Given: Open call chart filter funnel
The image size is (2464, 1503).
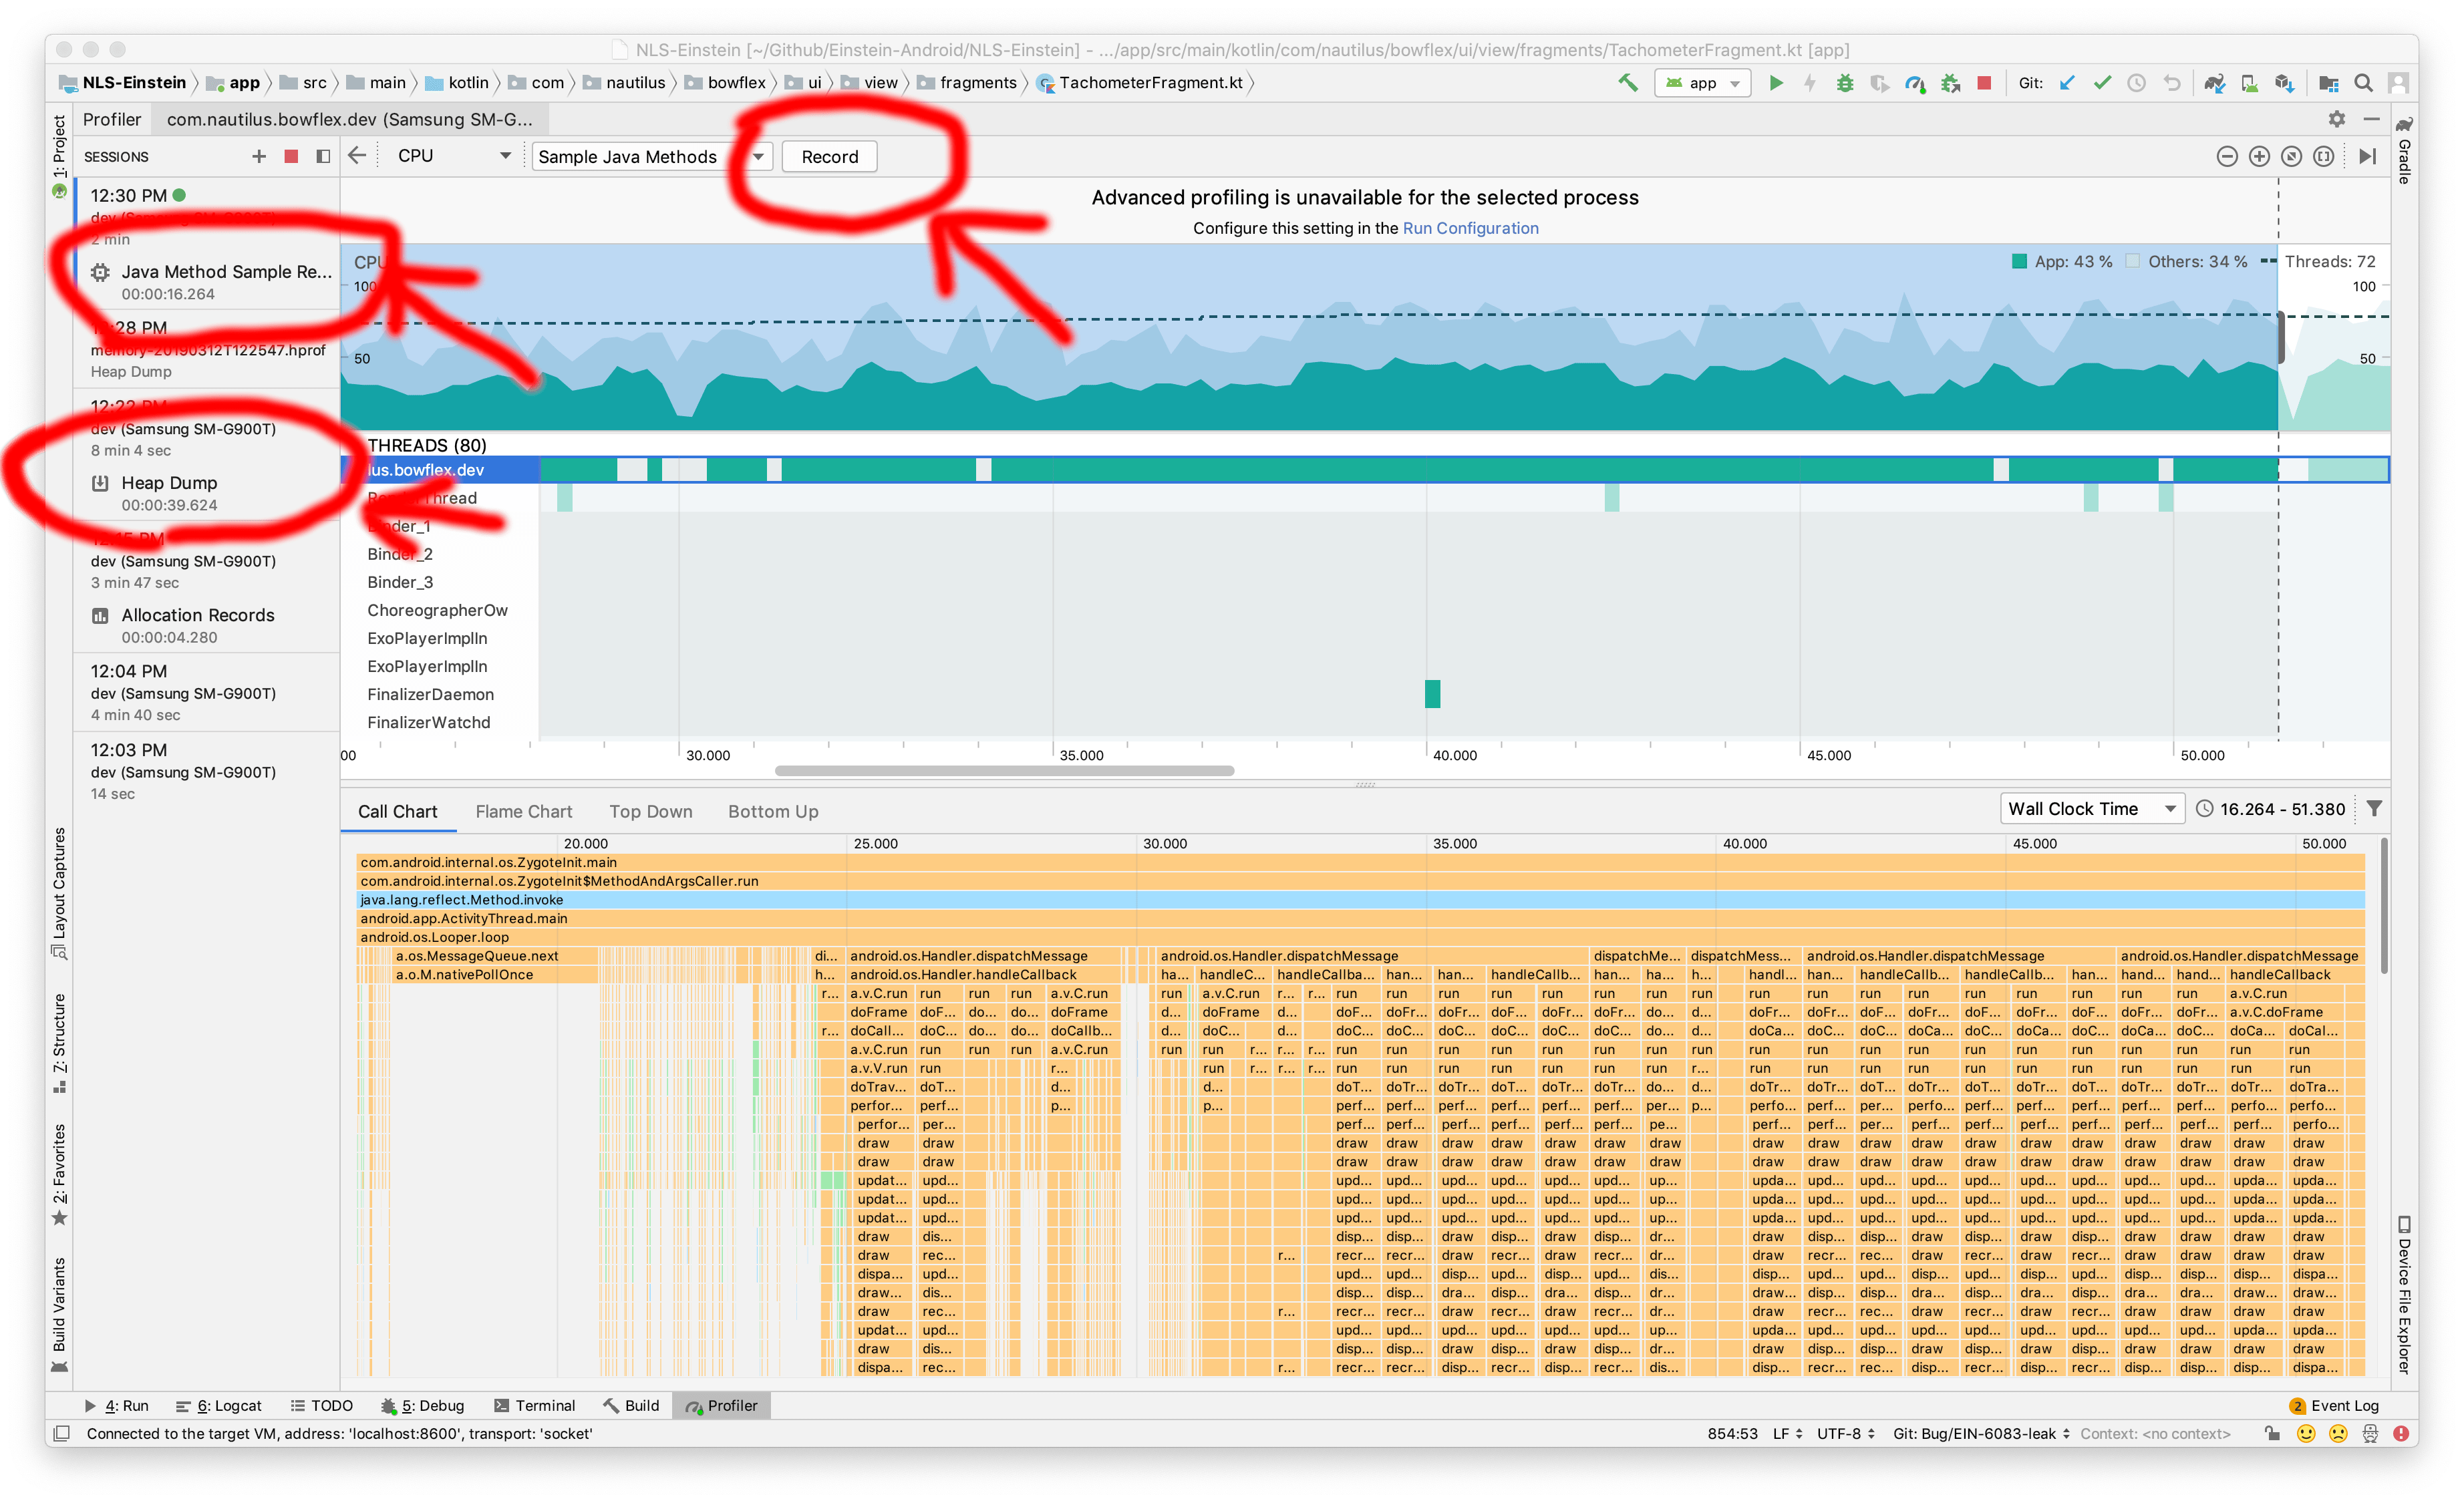Looking at the screenshot, I should pyautogui.click(x=2374, y=808).
